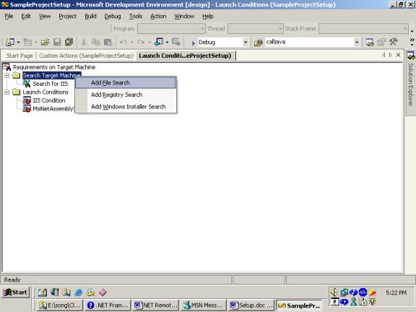Image resolution: width=416 pixels, height=312 pixels.
Task: Choose Add Registry Search
Action: [x=126, y=95]
